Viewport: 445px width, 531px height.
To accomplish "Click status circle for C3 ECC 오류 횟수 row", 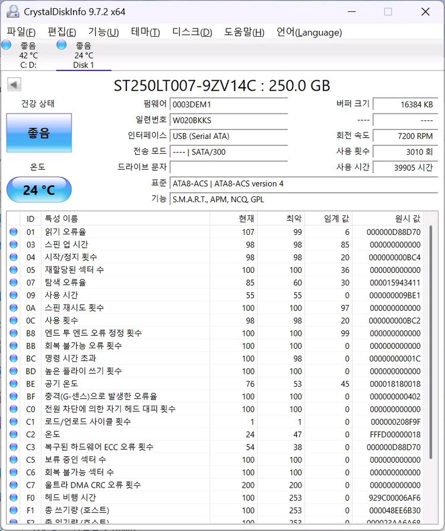I will coord(13,447).
